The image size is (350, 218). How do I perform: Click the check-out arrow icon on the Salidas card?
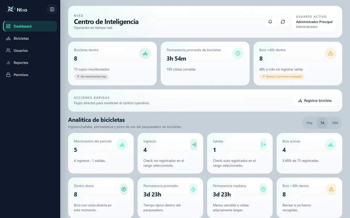[263, 145]
